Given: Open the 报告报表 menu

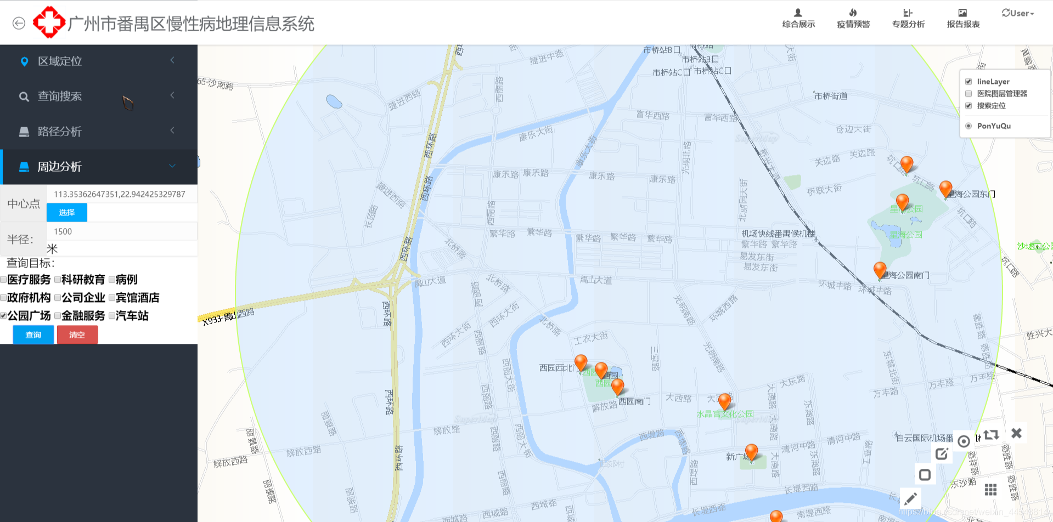Looking at the screenshot, I should point(963,18).
